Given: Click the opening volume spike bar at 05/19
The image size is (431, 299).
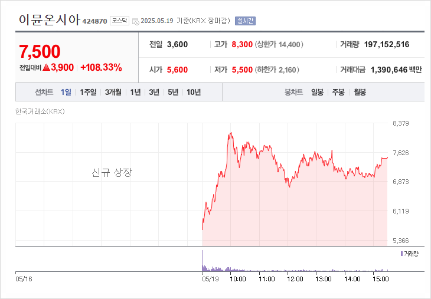Looking at the screenshot, I should 203,261.
